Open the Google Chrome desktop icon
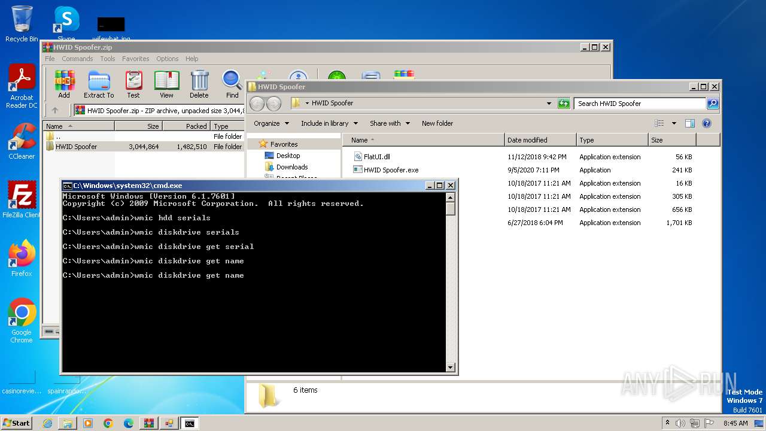 point(22,321)
